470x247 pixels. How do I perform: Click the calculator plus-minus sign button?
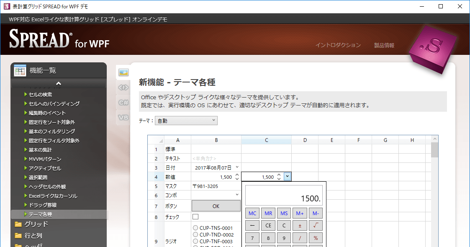coord(300,225)
